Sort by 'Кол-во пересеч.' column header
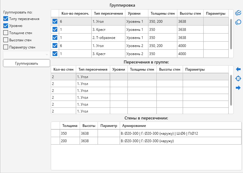Screen dimensions: 243x173 pos(75,13)
